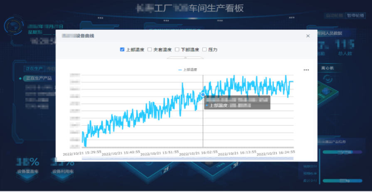Click the 正在生产产品 label
The height and width of the screenshot is (192, 372).
[39, 78]
